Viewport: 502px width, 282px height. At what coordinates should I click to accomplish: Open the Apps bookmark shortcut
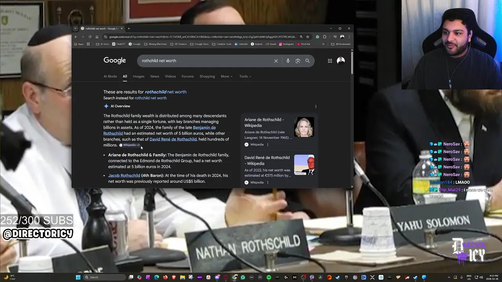click(79, 44)
